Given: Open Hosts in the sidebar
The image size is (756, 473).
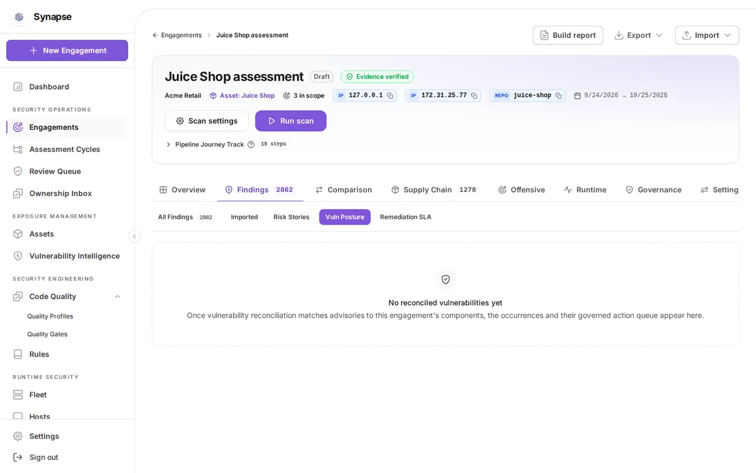Looking at the screenshot, I should tap(67, 416).
